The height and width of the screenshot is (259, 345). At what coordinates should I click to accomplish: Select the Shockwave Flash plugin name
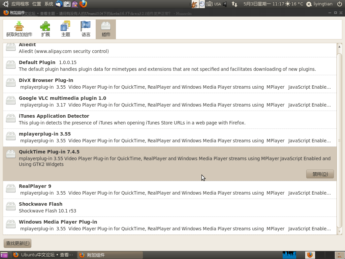[40, 204]
